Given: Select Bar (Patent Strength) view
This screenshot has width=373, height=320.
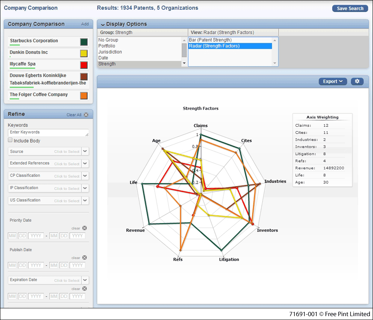Looking at the screenshot, I should [210, 40].
